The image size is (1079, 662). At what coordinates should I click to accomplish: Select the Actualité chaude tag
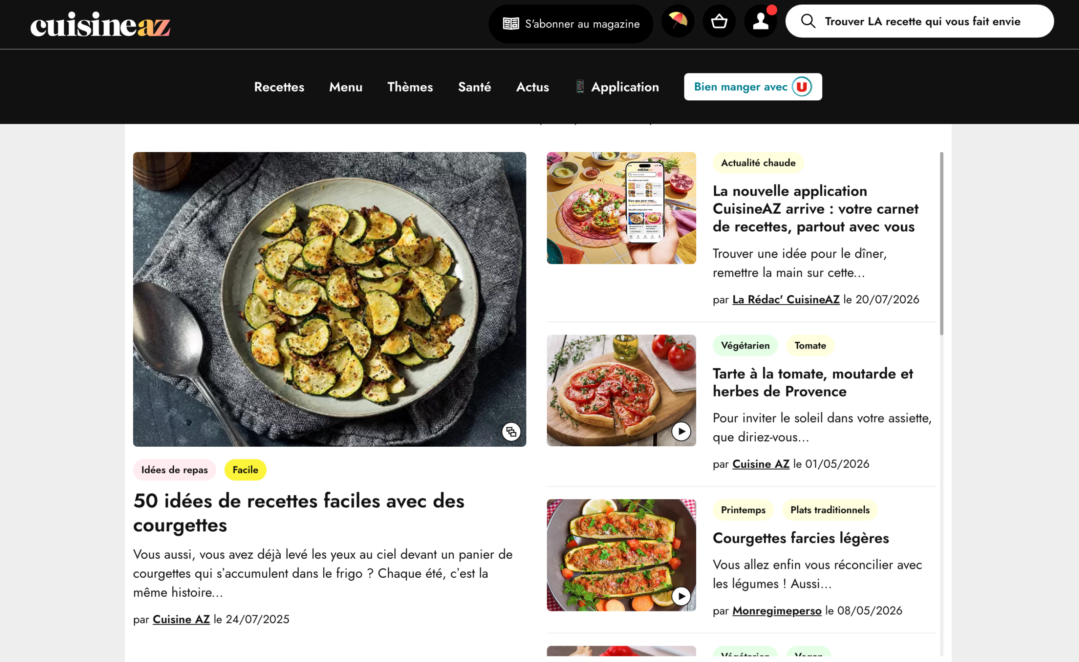coord(758,163)
